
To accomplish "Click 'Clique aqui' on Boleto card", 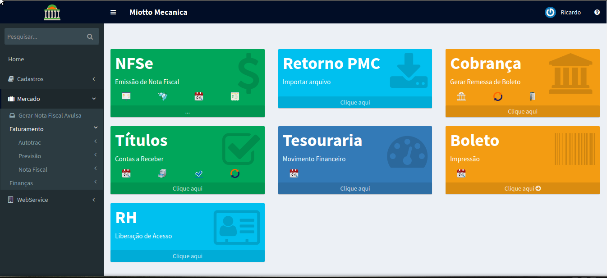I will (523, 188).
